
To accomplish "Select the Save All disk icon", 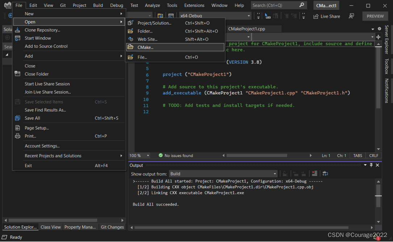I will (x=17, y=118).
